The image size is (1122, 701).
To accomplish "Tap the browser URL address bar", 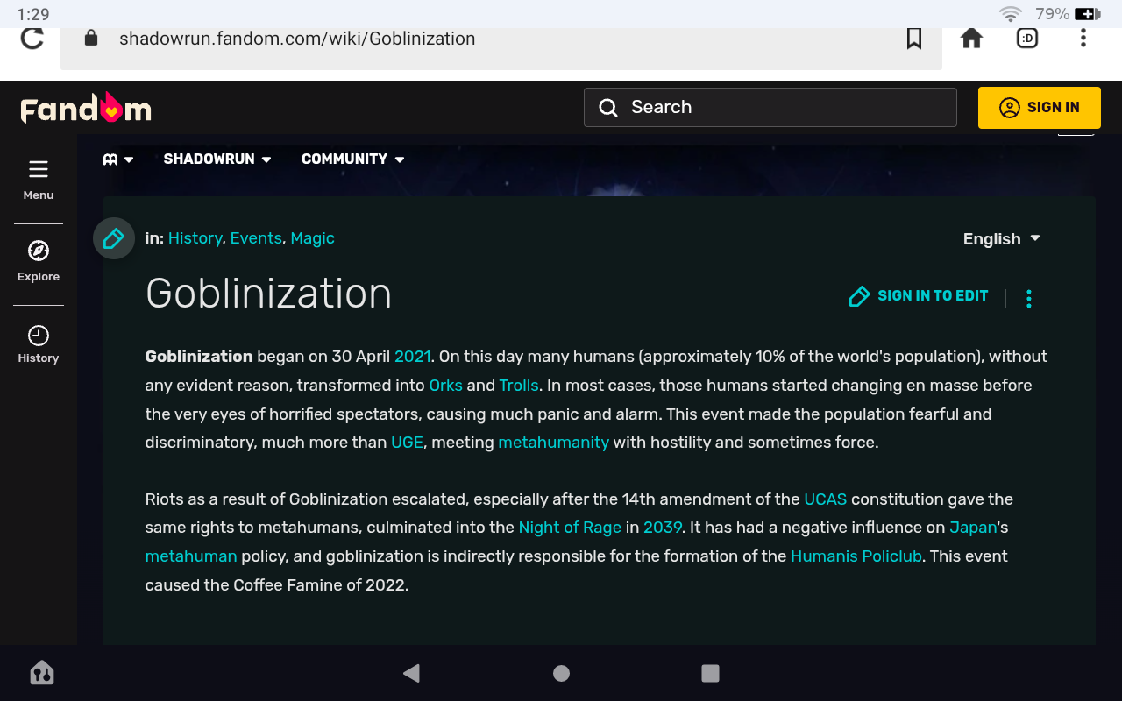I will pyautogui.click(x=501, y=39).
